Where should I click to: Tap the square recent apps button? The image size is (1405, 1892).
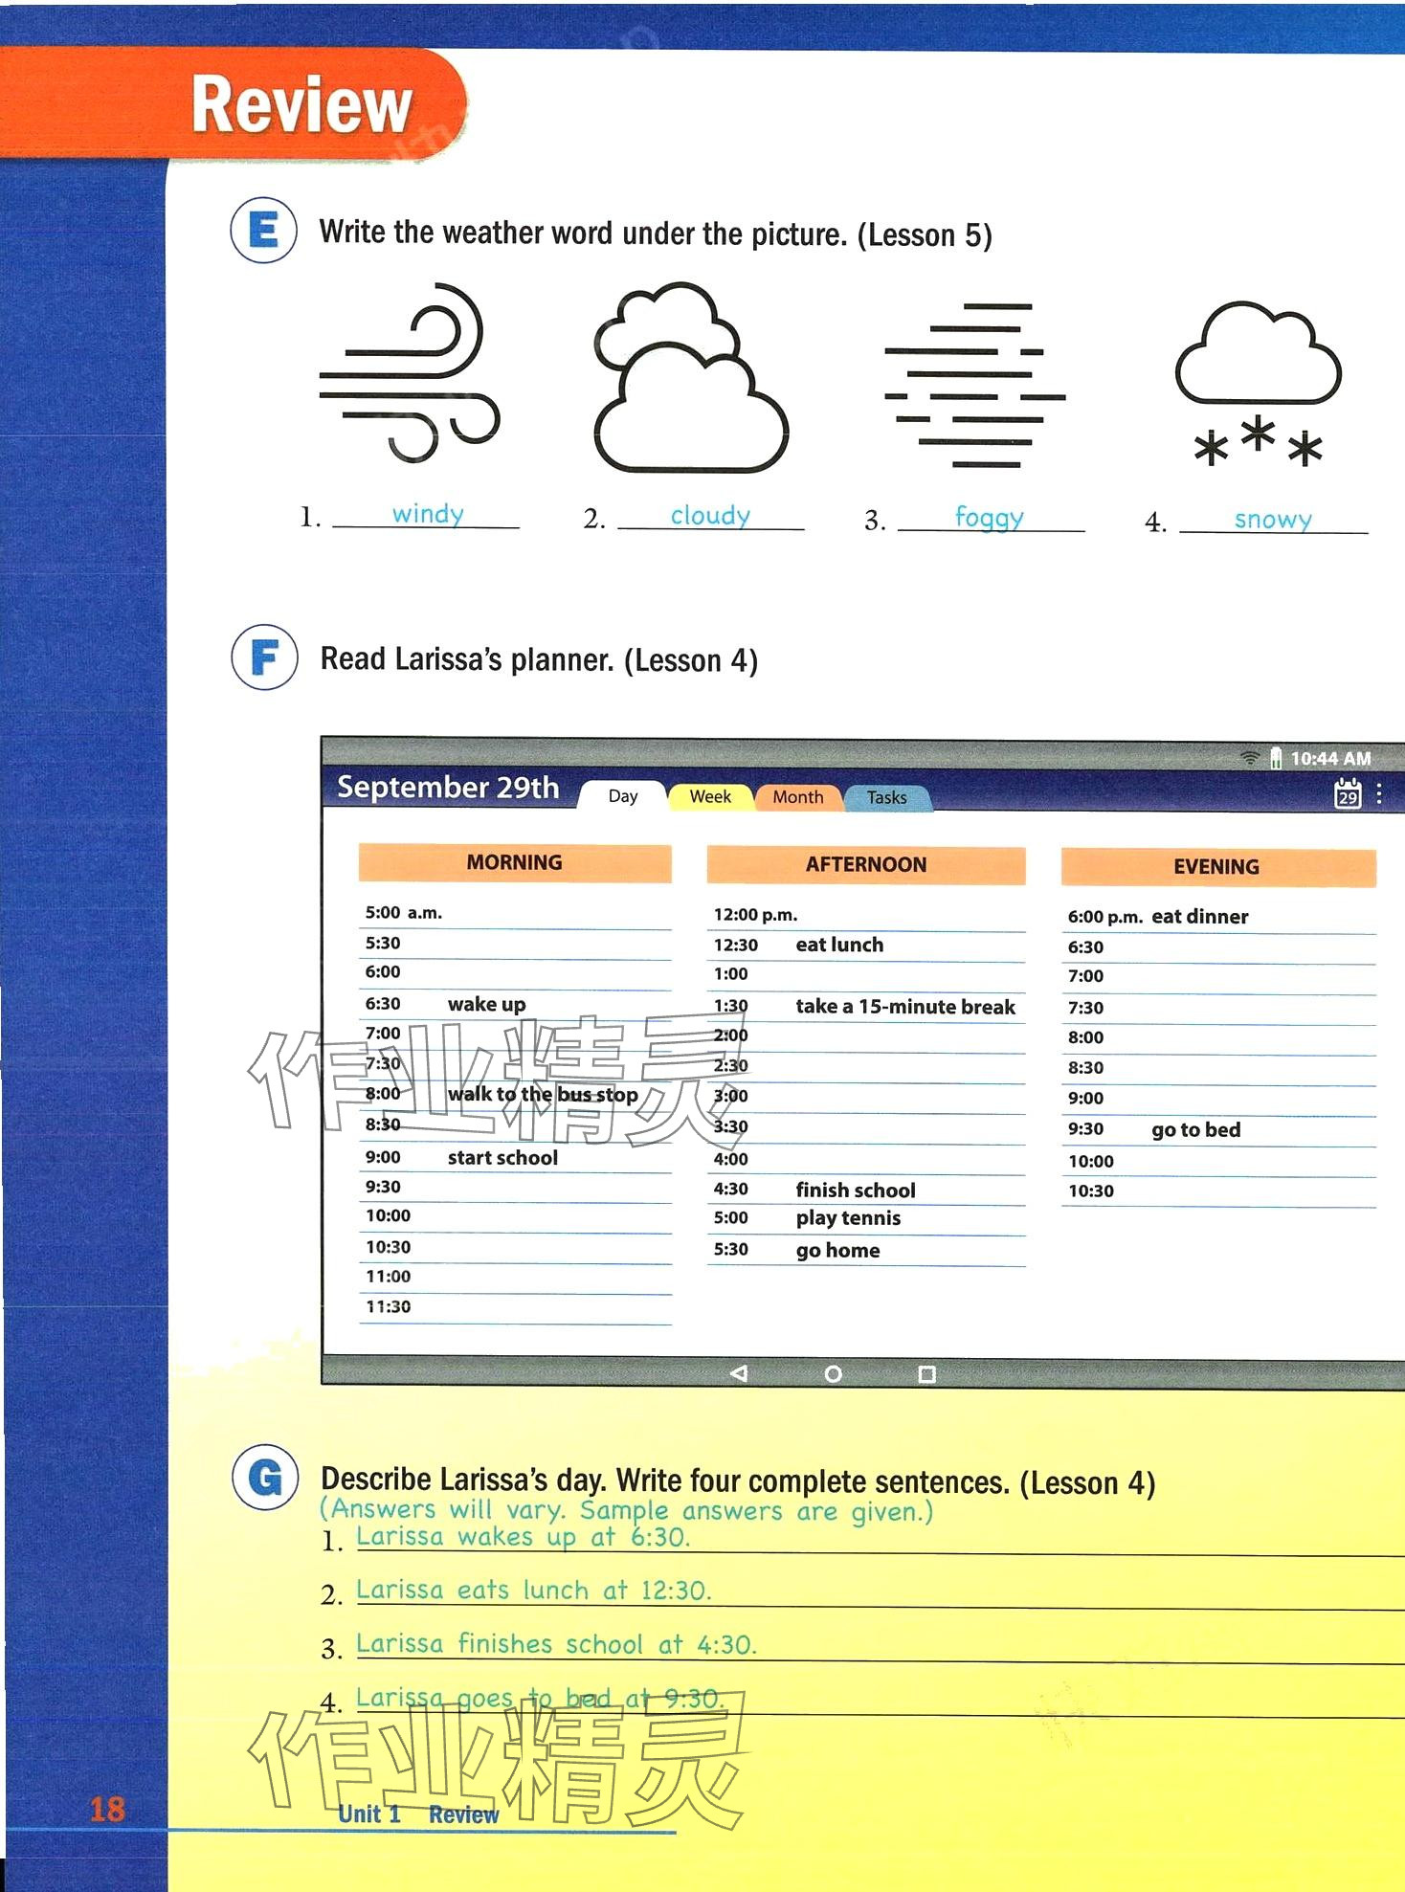[926, 1374]
